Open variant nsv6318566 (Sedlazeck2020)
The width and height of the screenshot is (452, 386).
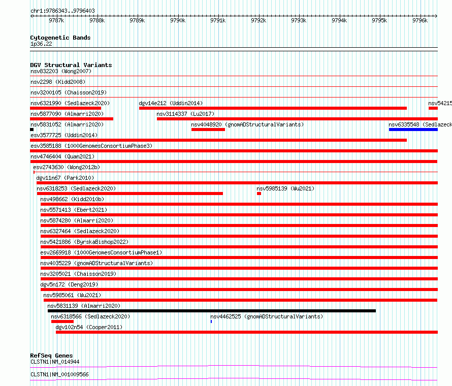(x=90, y=316)
